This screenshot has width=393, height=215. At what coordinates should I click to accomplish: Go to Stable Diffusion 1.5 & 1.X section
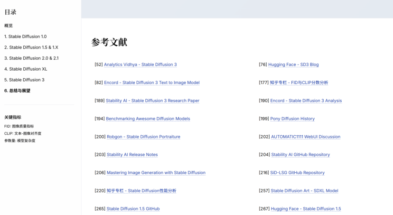31,47
